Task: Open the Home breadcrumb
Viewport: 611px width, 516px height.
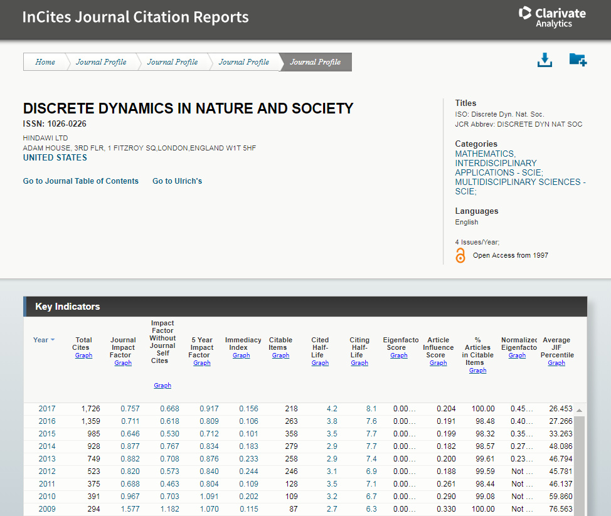Action: click(45, 62)
